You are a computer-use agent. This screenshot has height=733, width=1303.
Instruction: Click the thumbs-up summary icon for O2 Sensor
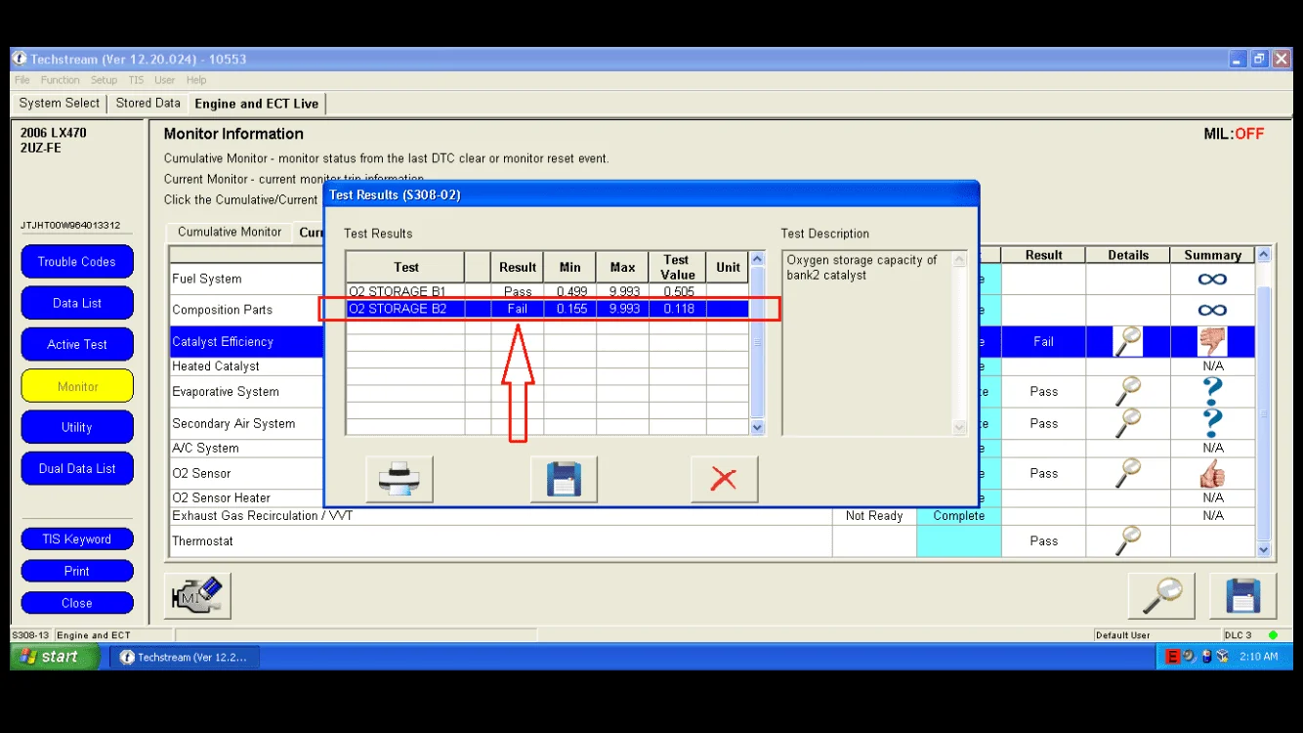coord(1212,473)
